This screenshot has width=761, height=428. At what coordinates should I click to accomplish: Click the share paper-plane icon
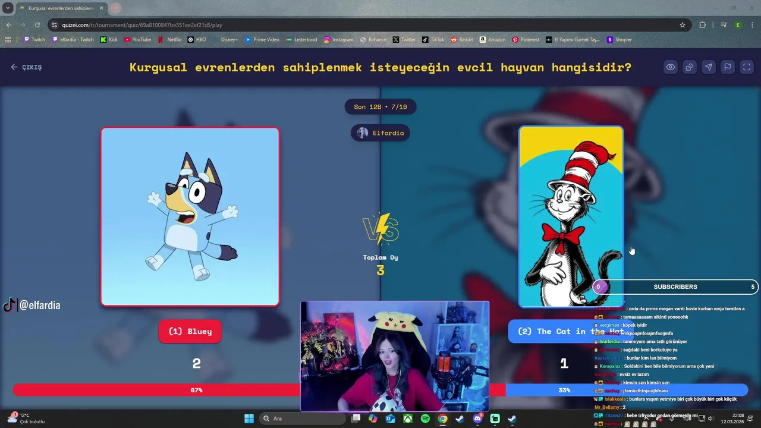click(709, 67)
